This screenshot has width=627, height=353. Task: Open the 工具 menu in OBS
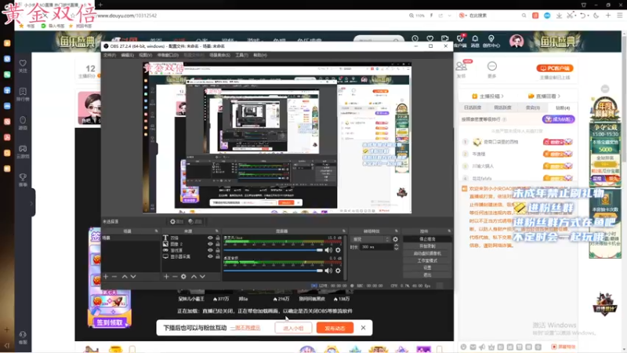coord(241,55)
